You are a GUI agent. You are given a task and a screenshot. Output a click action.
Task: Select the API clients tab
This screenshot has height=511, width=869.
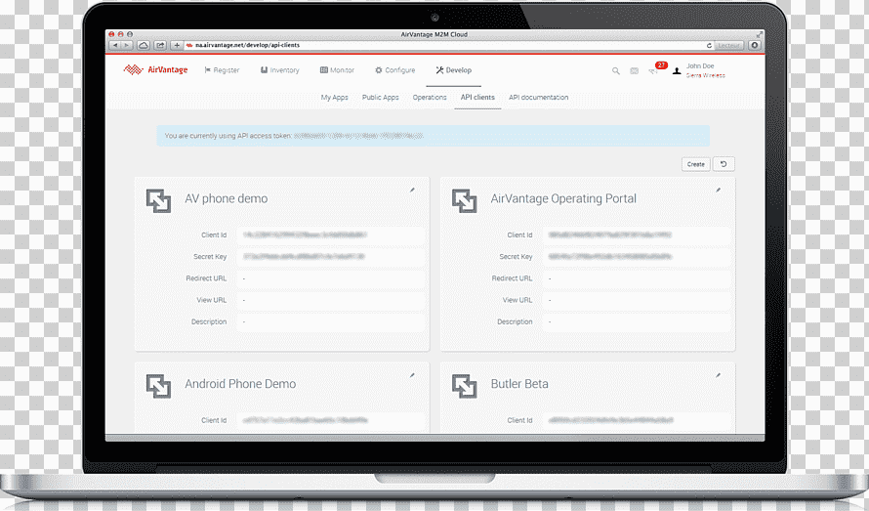[477, 97]
